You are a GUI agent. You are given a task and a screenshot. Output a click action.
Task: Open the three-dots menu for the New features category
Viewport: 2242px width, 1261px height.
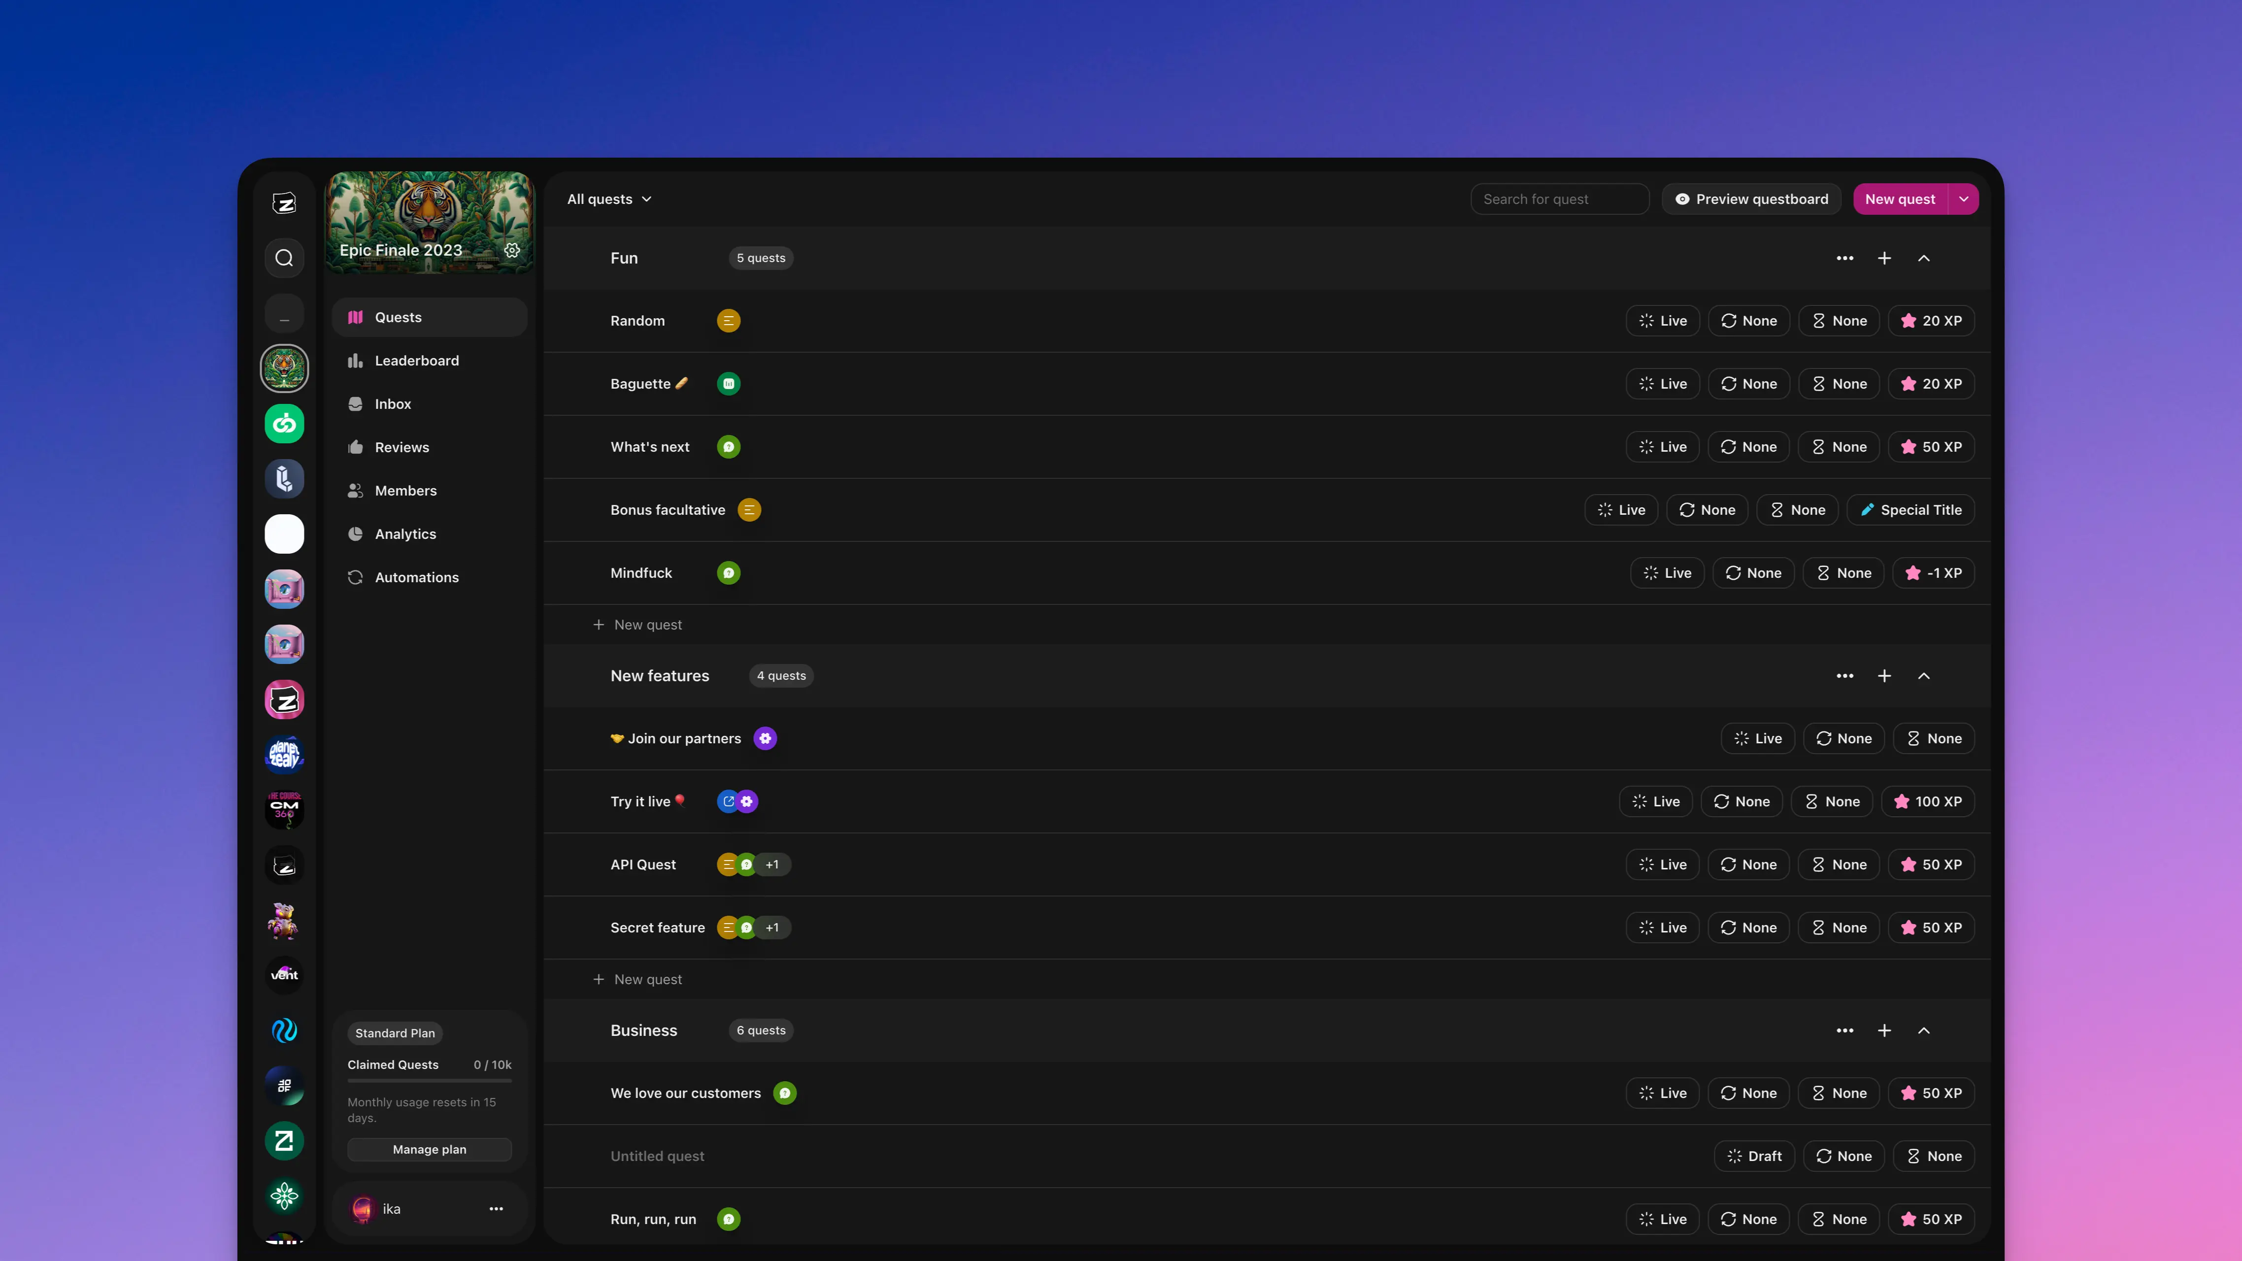click(x=1844, y=676)
